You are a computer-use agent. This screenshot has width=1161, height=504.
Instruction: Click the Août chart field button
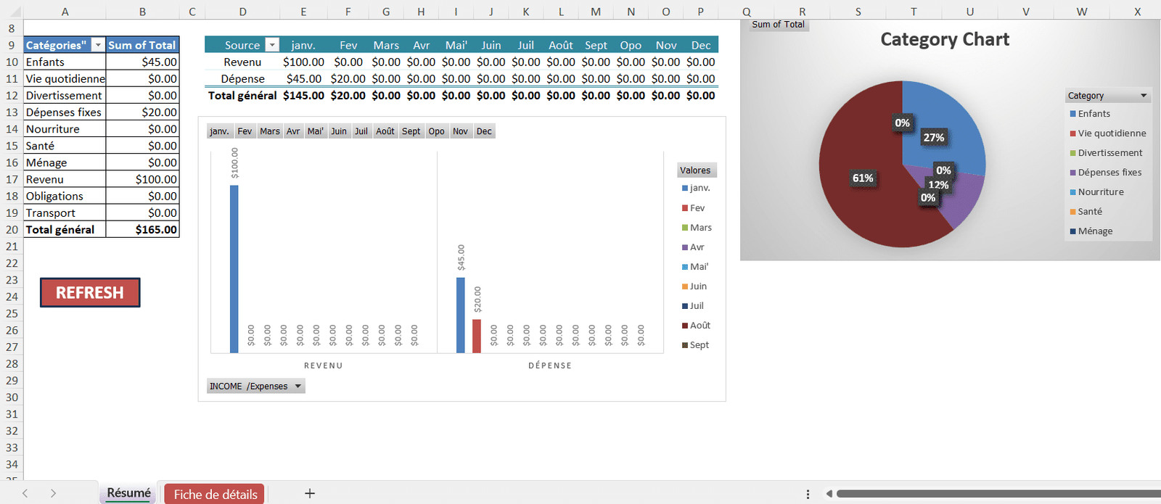click(x=385, y=131)
